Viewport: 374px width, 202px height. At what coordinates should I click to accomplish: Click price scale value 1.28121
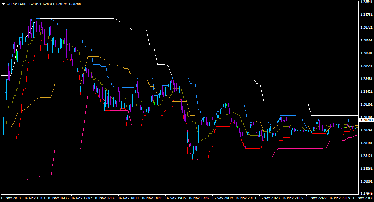366,156
